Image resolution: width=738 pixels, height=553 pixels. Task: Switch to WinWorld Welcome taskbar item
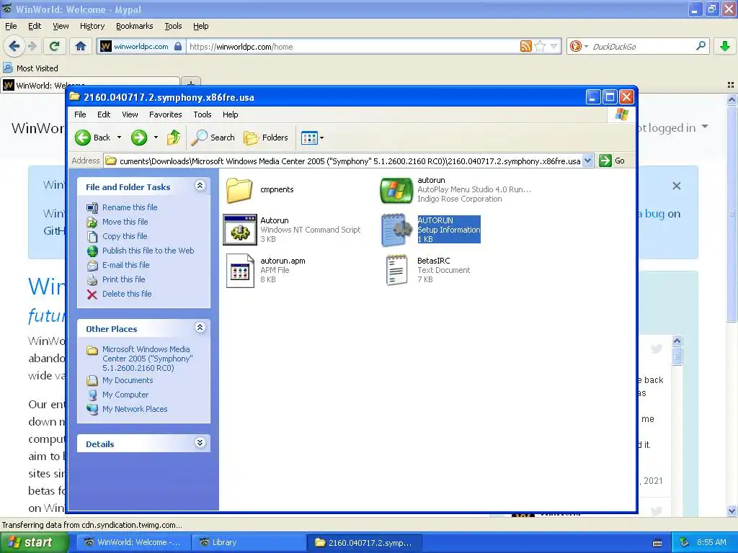(x=133, y=542)
